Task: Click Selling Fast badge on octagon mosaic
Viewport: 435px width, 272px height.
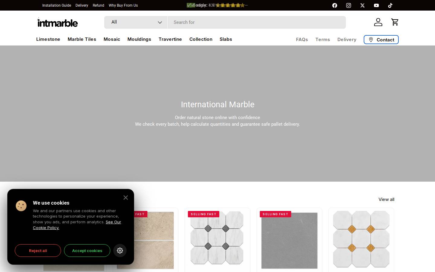Action: pos(204,214)
